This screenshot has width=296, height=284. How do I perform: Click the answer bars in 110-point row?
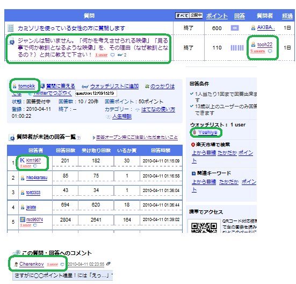pos(237,48)
